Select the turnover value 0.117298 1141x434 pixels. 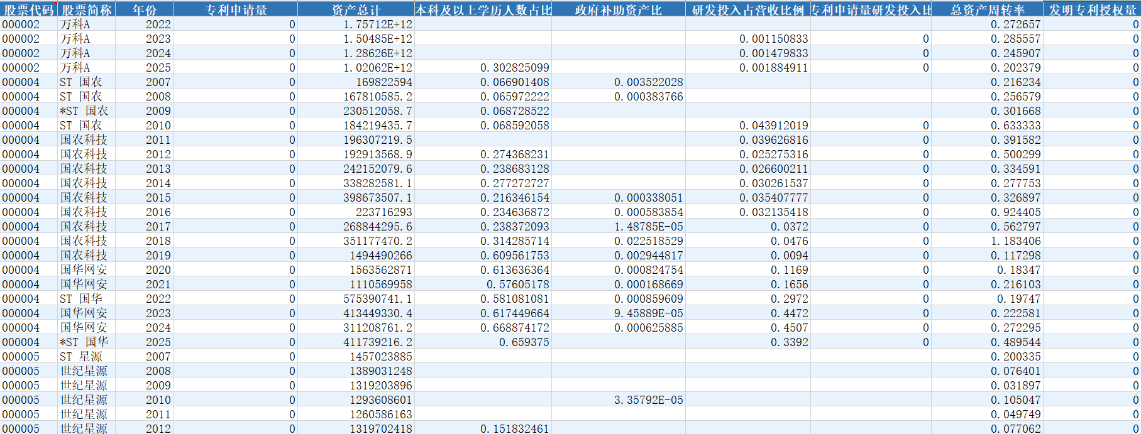click(x=987, y=255)
